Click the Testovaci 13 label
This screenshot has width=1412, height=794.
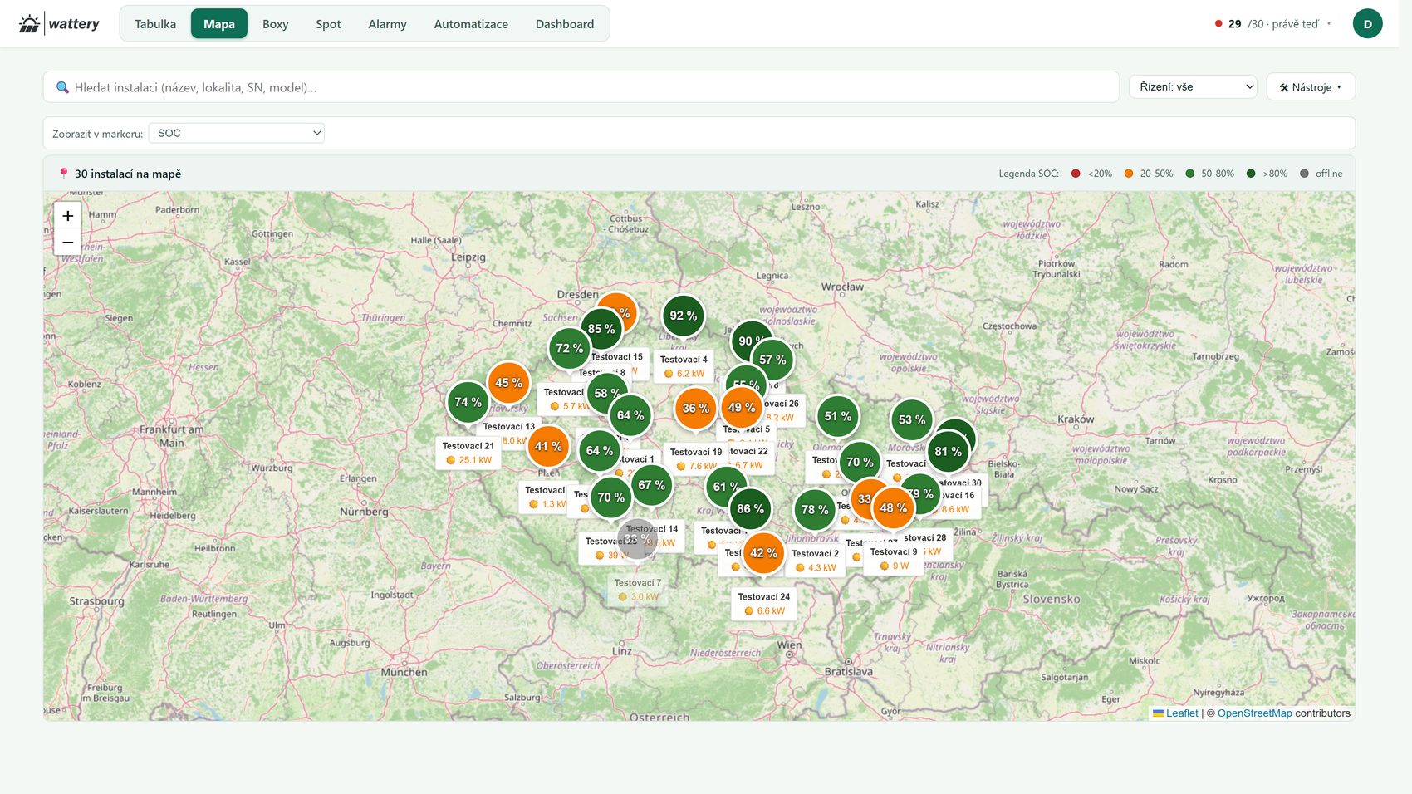point(509,427)
